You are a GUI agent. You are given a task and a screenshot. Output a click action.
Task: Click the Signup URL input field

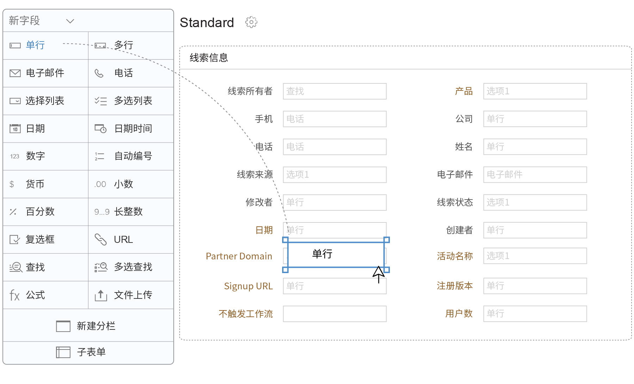(x=334, y=286)
